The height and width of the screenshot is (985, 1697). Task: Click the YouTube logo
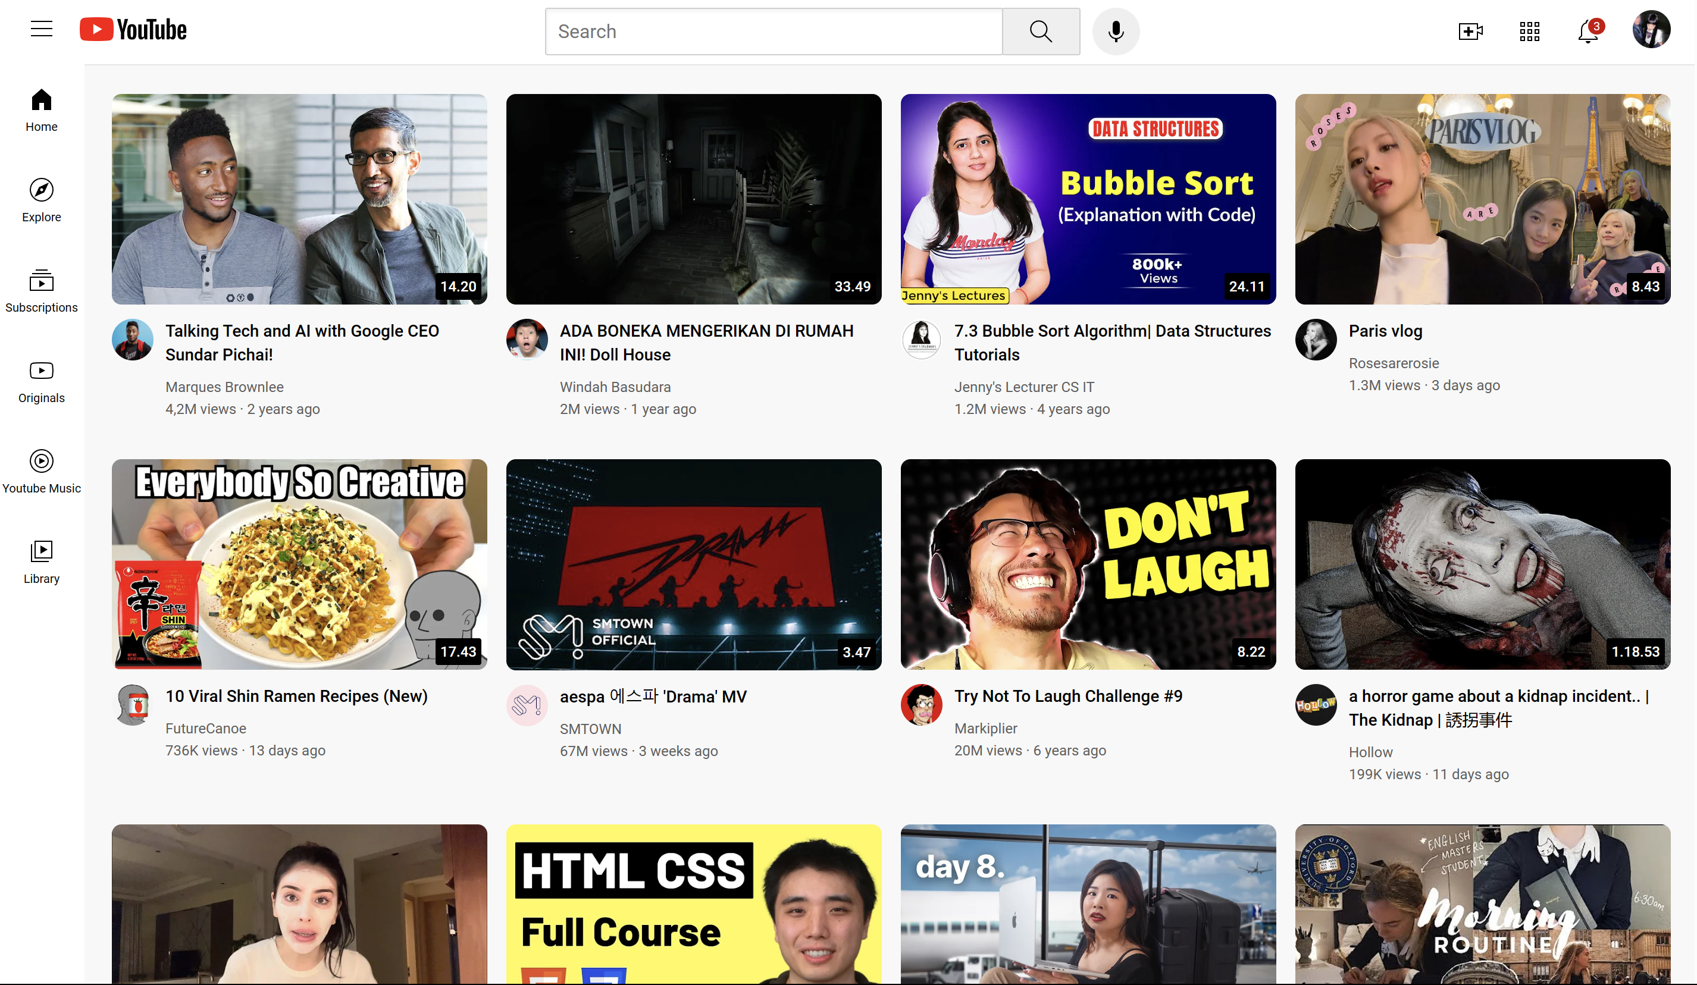click(x=133, y=30)
